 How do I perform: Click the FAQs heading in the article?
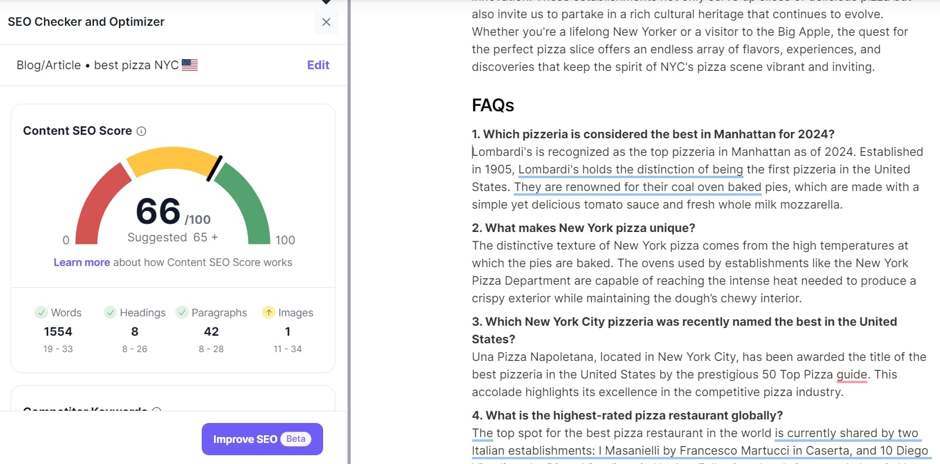coord(493,105)
